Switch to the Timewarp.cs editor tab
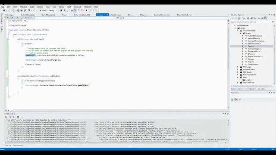The image size is (276, 155). click(x=9, y=15)
